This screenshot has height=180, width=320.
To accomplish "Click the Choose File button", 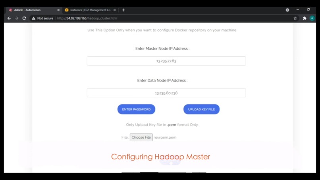I will (x=141, y=137).
